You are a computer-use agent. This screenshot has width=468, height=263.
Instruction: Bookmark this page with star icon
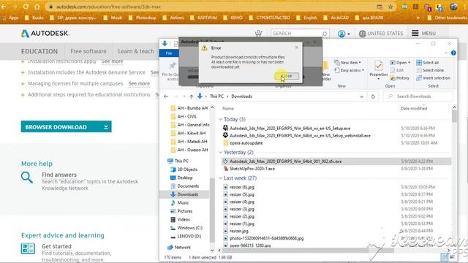[x=390, y=7]
